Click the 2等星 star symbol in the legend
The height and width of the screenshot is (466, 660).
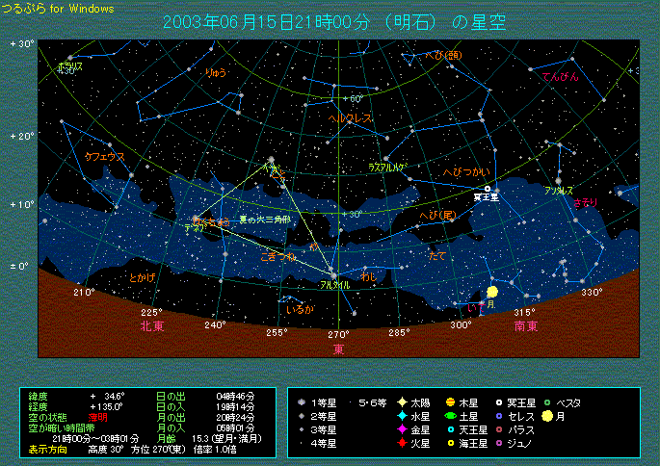tap(302, 416)
